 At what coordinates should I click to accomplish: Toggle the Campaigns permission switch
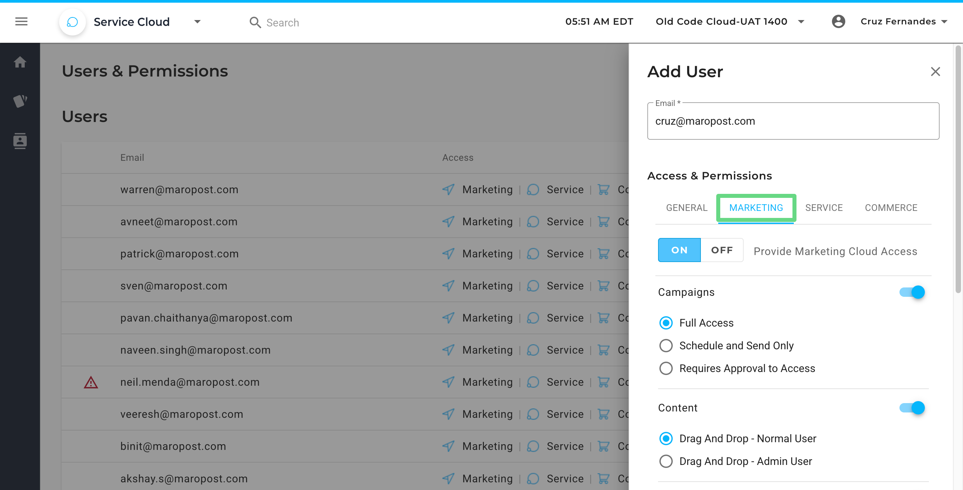click(912, 292)
